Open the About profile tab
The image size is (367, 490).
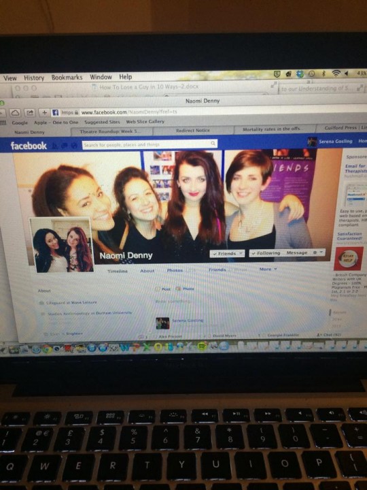click(147, 271)
